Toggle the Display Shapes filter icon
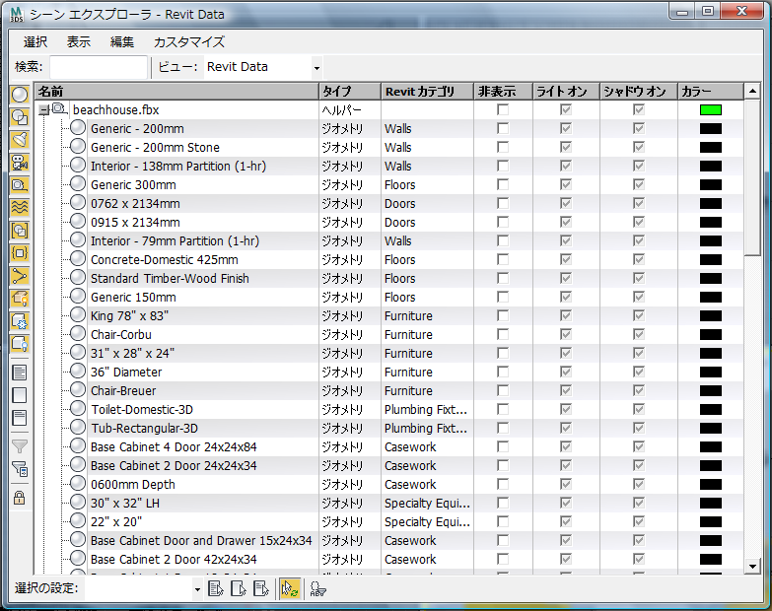Image resolution: width=772 pixels, height=611 pixels. click(x=20, y=117)
